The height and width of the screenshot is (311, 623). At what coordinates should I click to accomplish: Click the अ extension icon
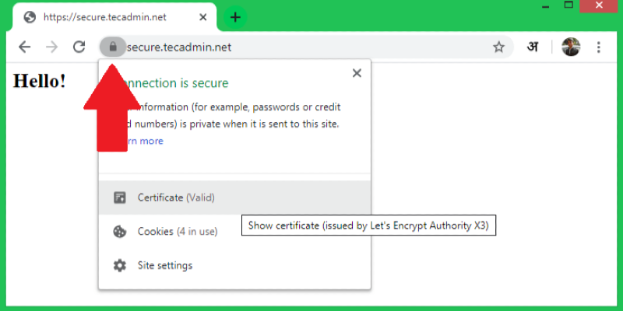pyautogui.click(x=533, y=47)
